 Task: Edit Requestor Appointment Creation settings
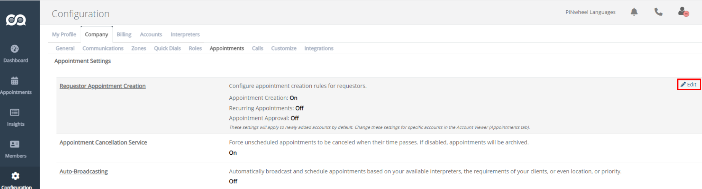(689, 85)
